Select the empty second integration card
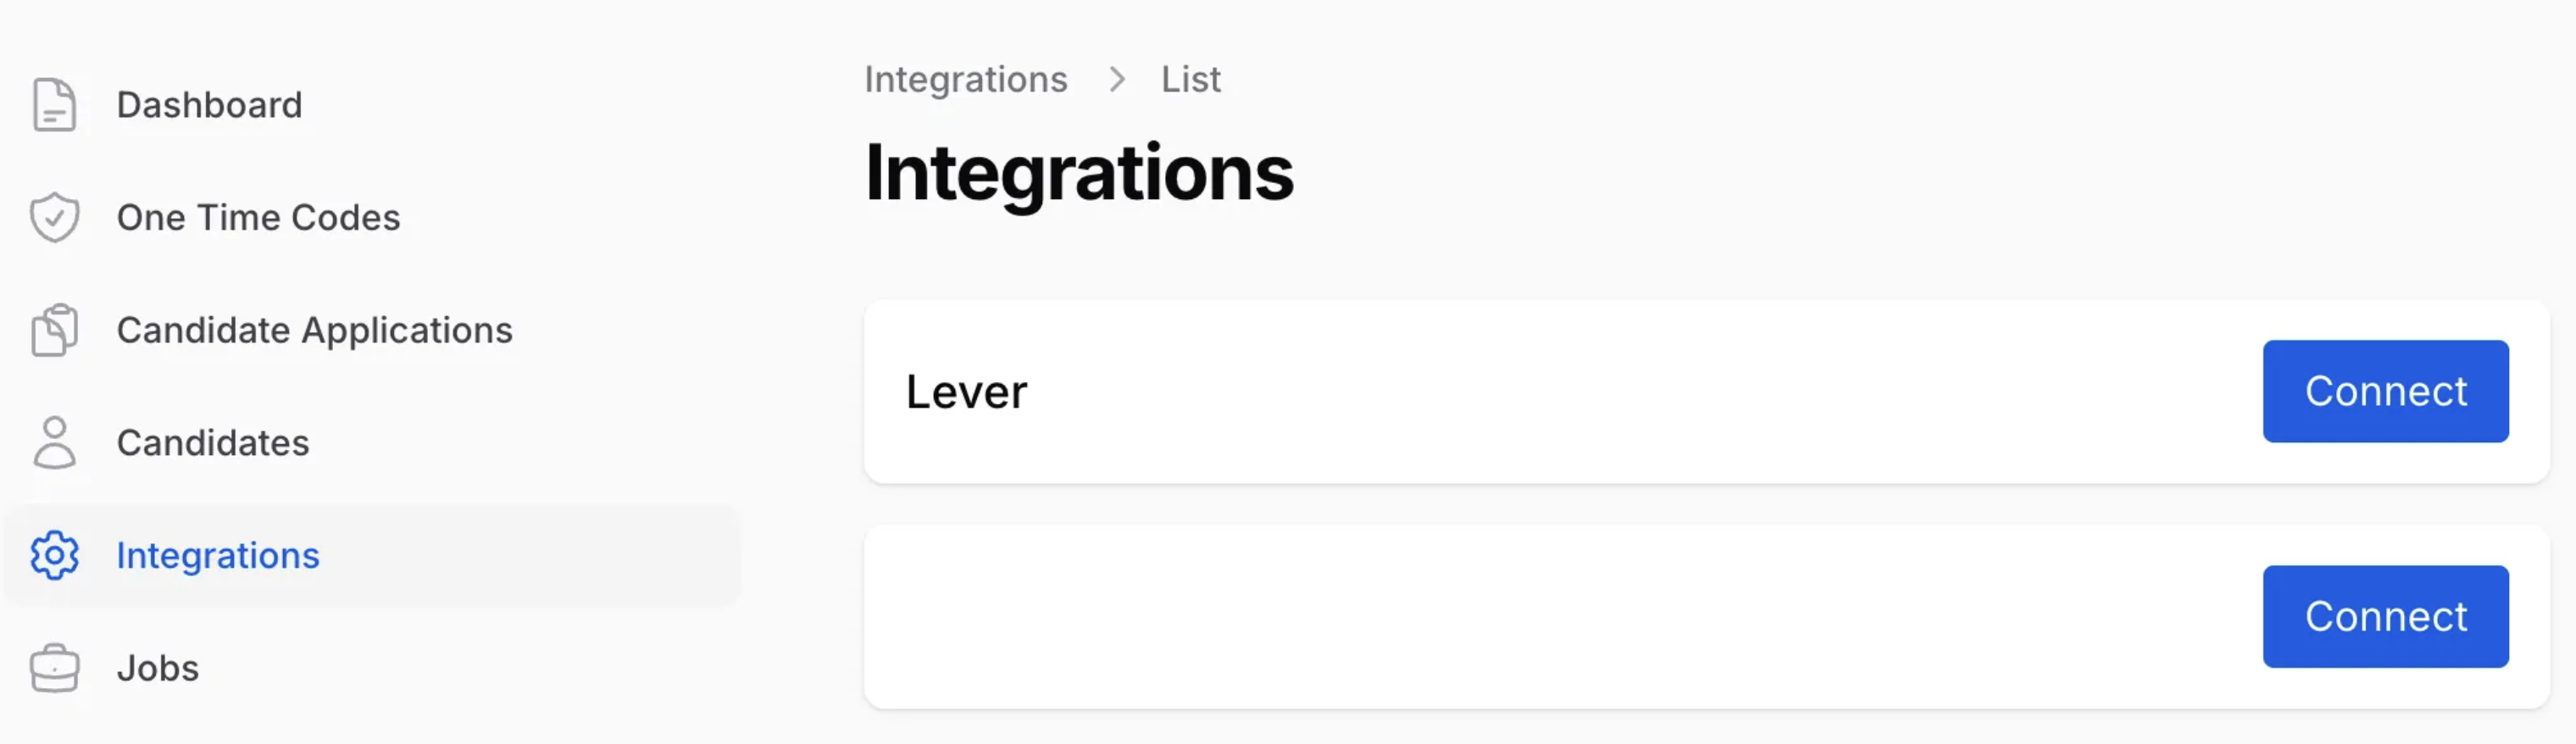Screen dimensions: 2576x744 pyautogui.click(x=1706, y=616)
